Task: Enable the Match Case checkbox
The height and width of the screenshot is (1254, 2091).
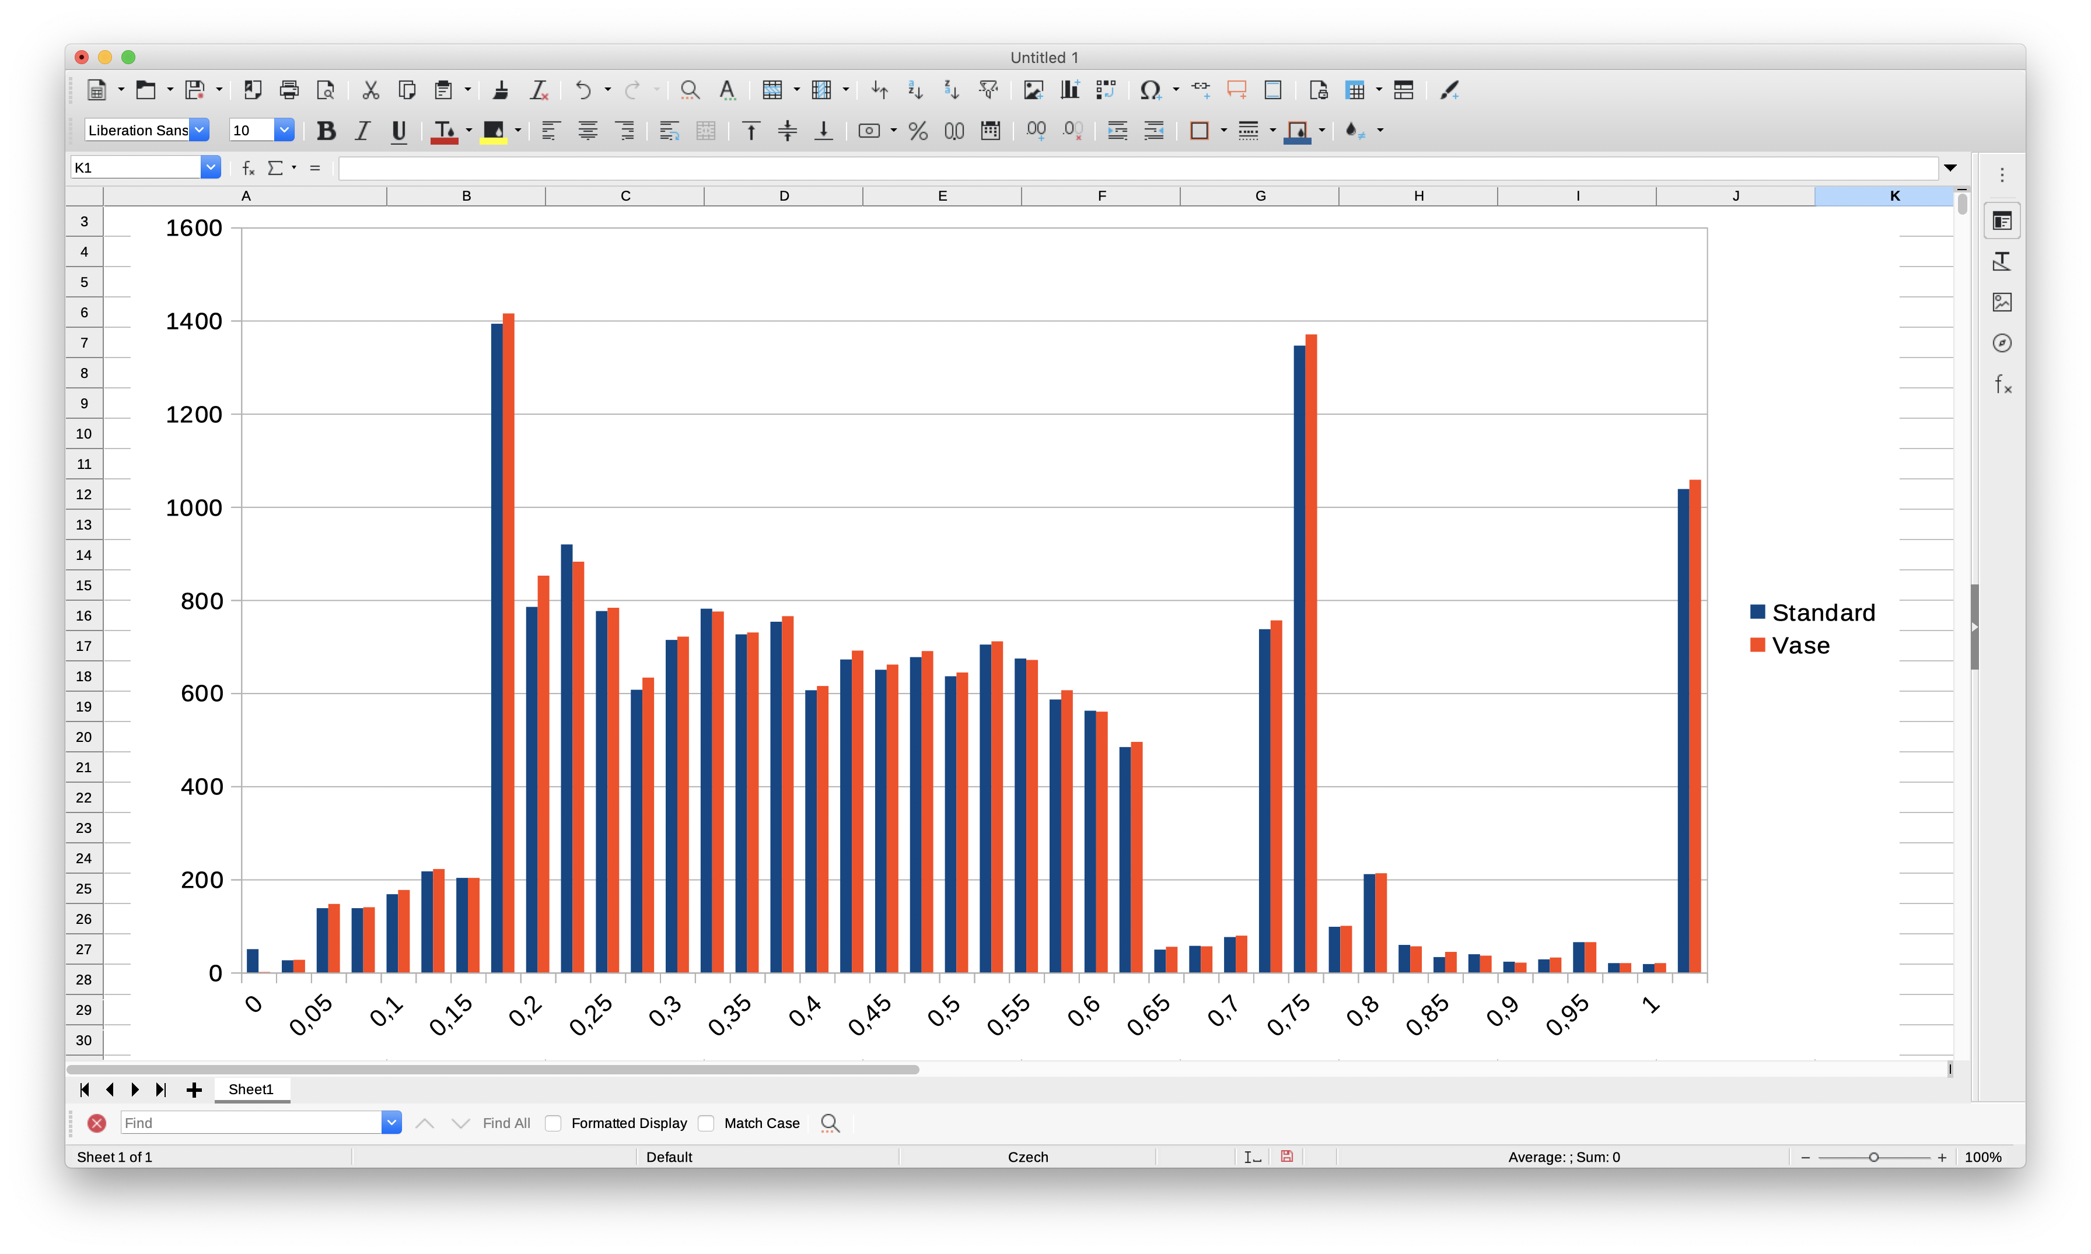Action: coord(707,1123)
